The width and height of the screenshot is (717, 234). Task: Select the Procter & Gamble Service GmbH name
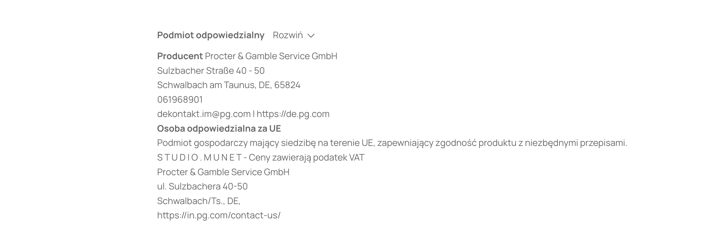(x=271, y=56)
